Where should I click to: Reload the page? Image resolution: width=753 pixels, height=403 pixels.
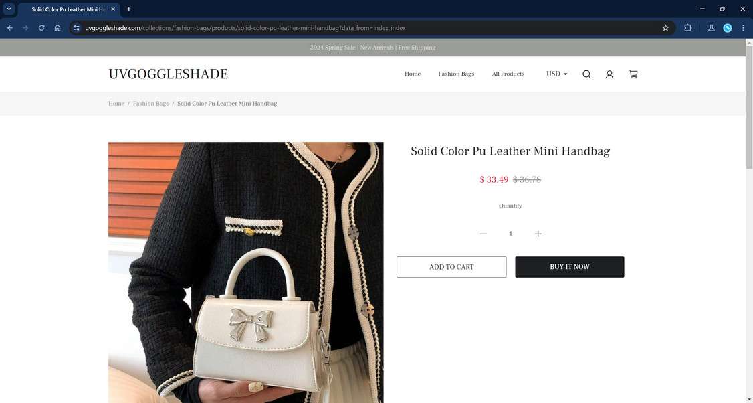click(x=41, y=28)
